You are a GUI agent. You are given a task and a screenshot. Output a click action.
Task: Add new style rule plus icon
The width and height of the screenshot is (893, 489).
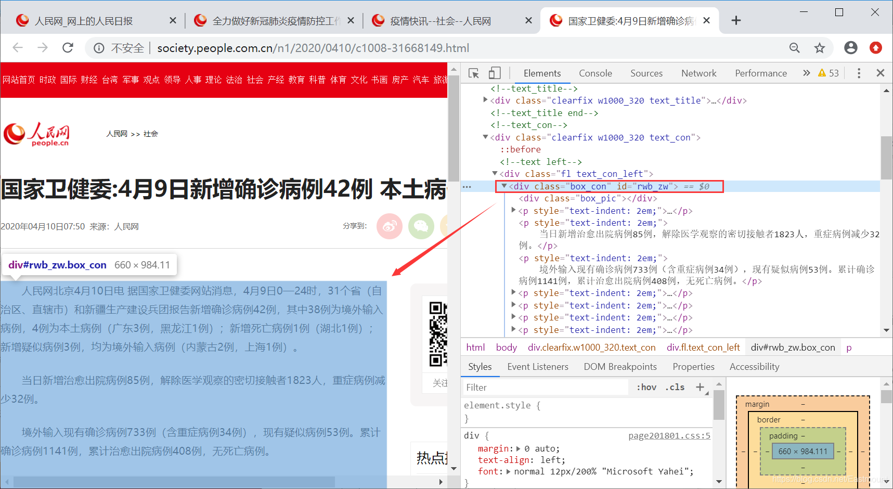(x=700, y=387)
